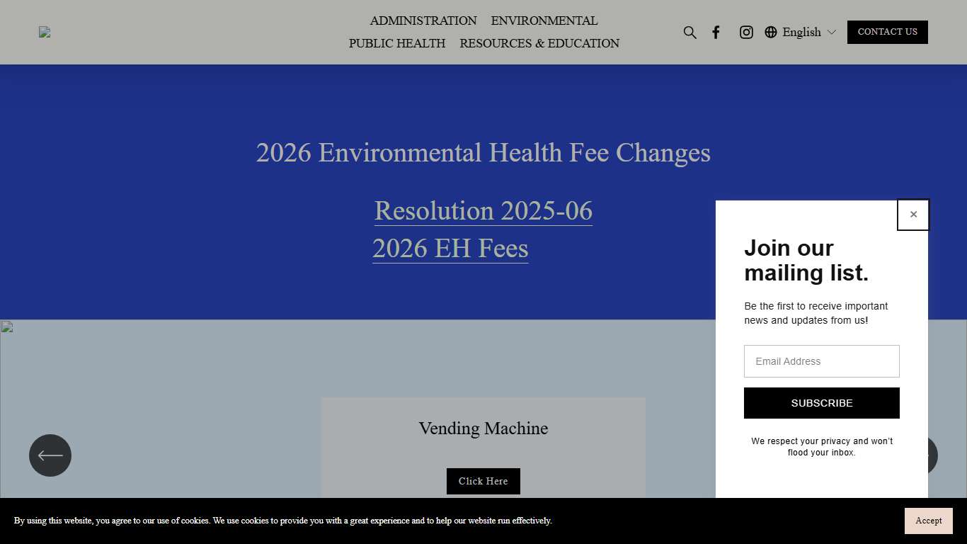Accept the cookie notice

pos(928,521)
